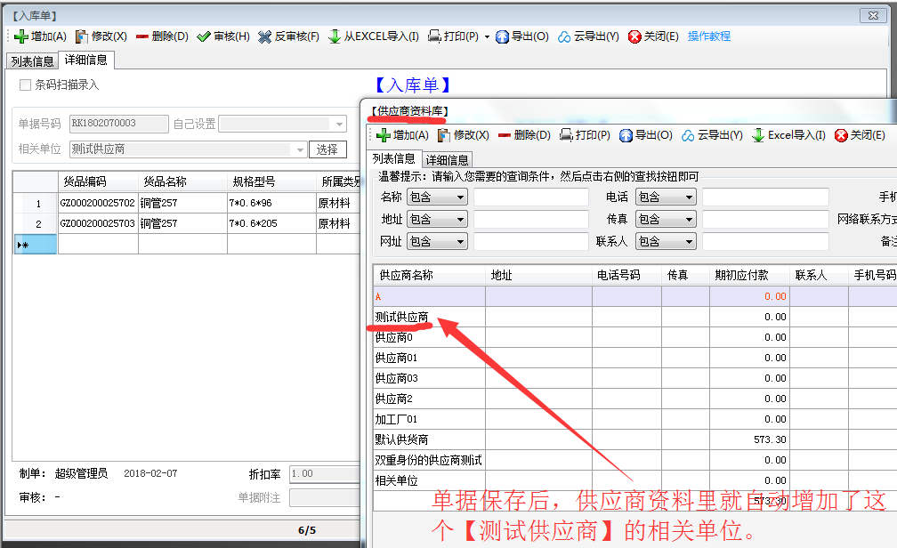Click the 选择 button beside 相关单位
The image size is (897, 548).
[327, 149]
